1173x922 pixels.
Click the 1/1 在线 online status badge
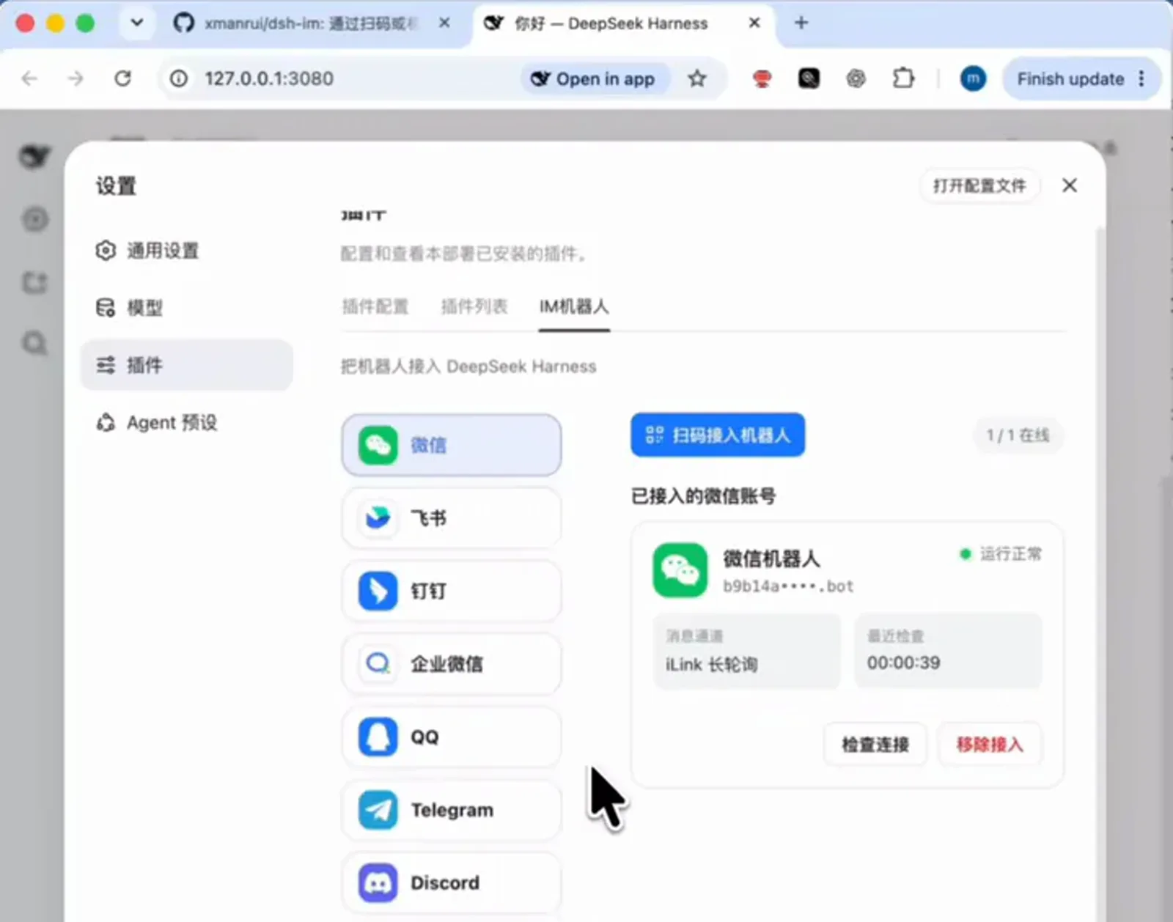point(1018,435)
